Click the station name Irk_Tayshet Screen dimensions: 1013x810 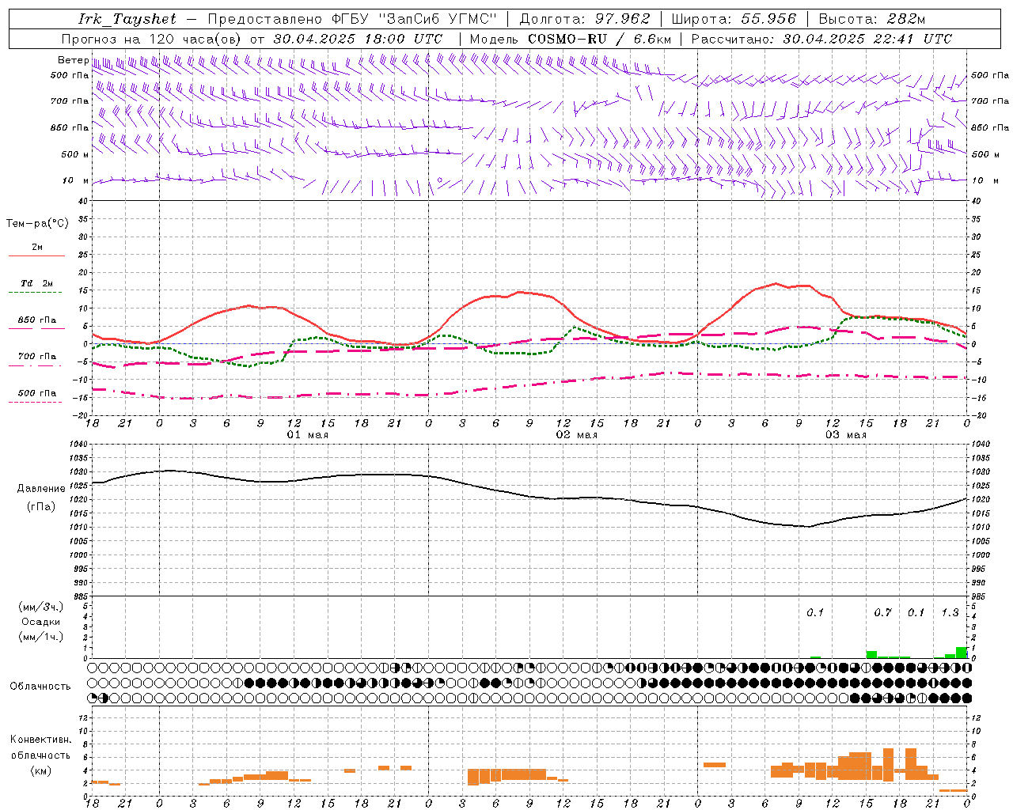click(x=127, y=19)
